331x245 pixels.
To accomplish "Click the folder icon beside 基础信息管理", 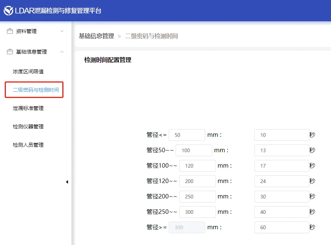I will (10, 52).
